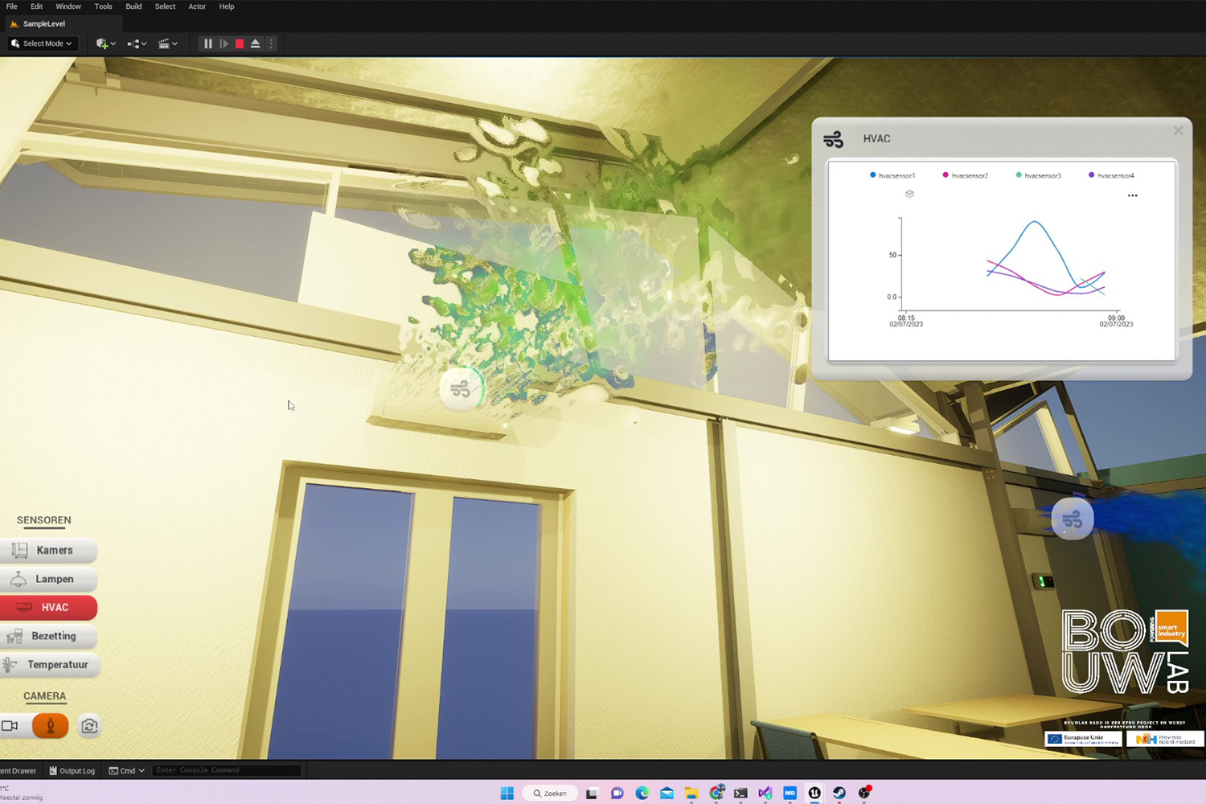Image resolution: width=1206 pixels, height=804 pixels.
Task: Click the hvacsensor1 blue legend swatch
Action: pyautogui.click(x=872, y=174)
